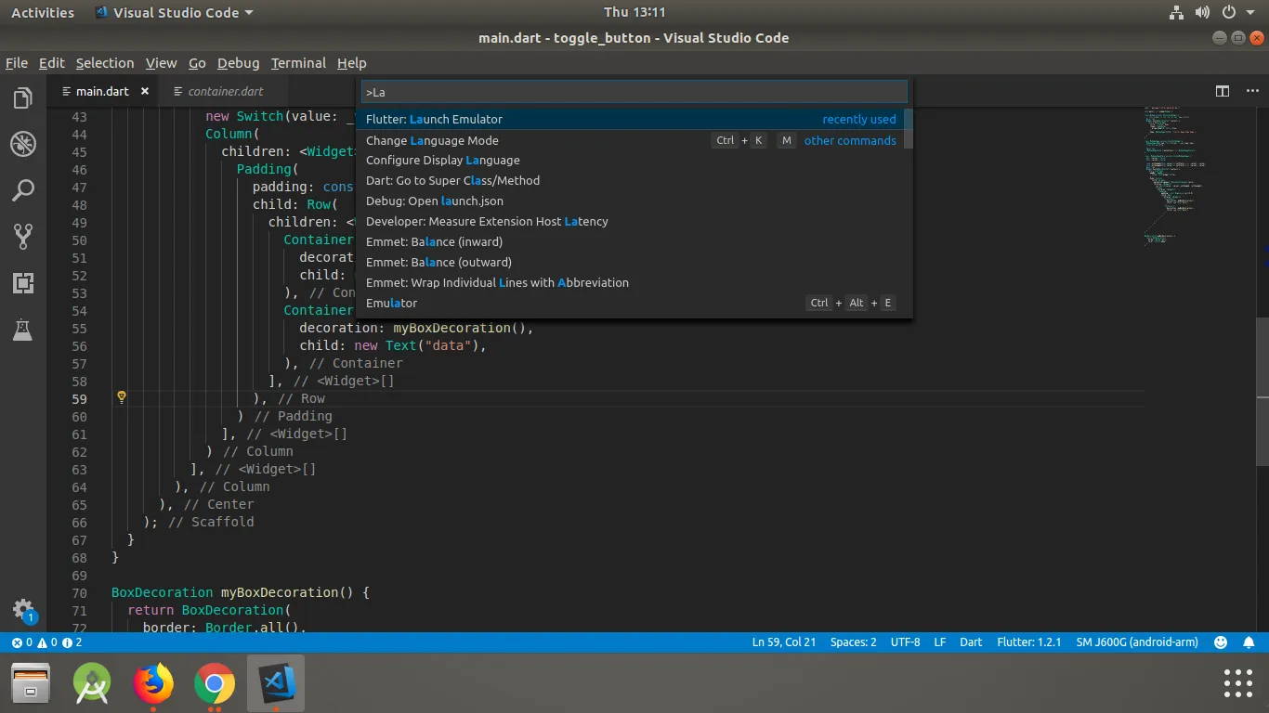Launch Firefox from the dock
Image resolution: width=1269 pixels, height=713 pixels.
153,685
